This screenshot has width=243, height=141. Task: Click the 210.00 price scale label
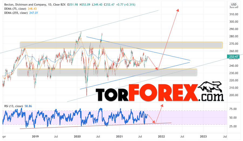pyautogui.click(x=234, y=88)
